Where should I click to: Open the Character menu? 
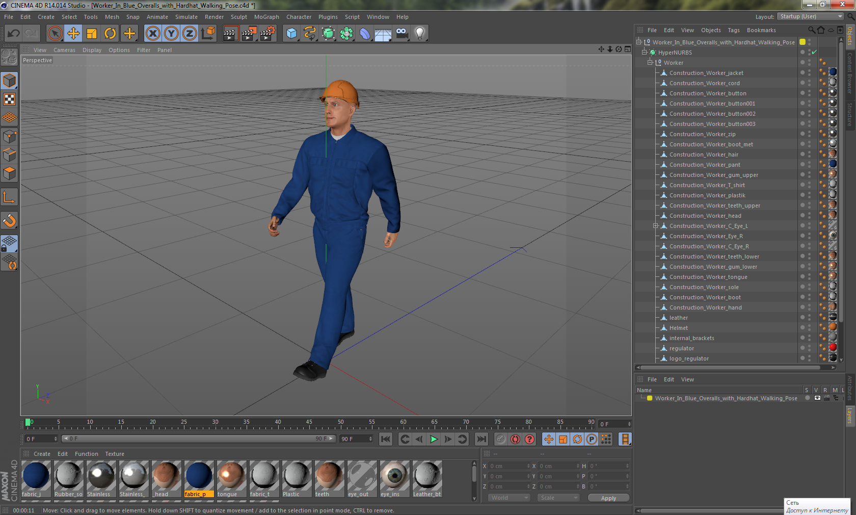(x=299, y=17)
